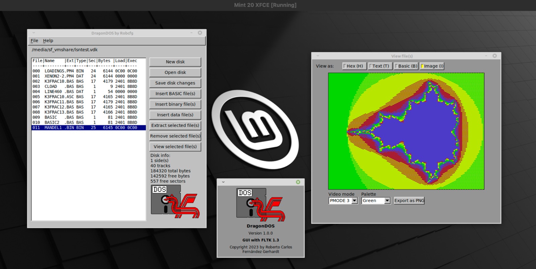Click the 'Mint 20 XFCE [Running]' title bar

265,5
